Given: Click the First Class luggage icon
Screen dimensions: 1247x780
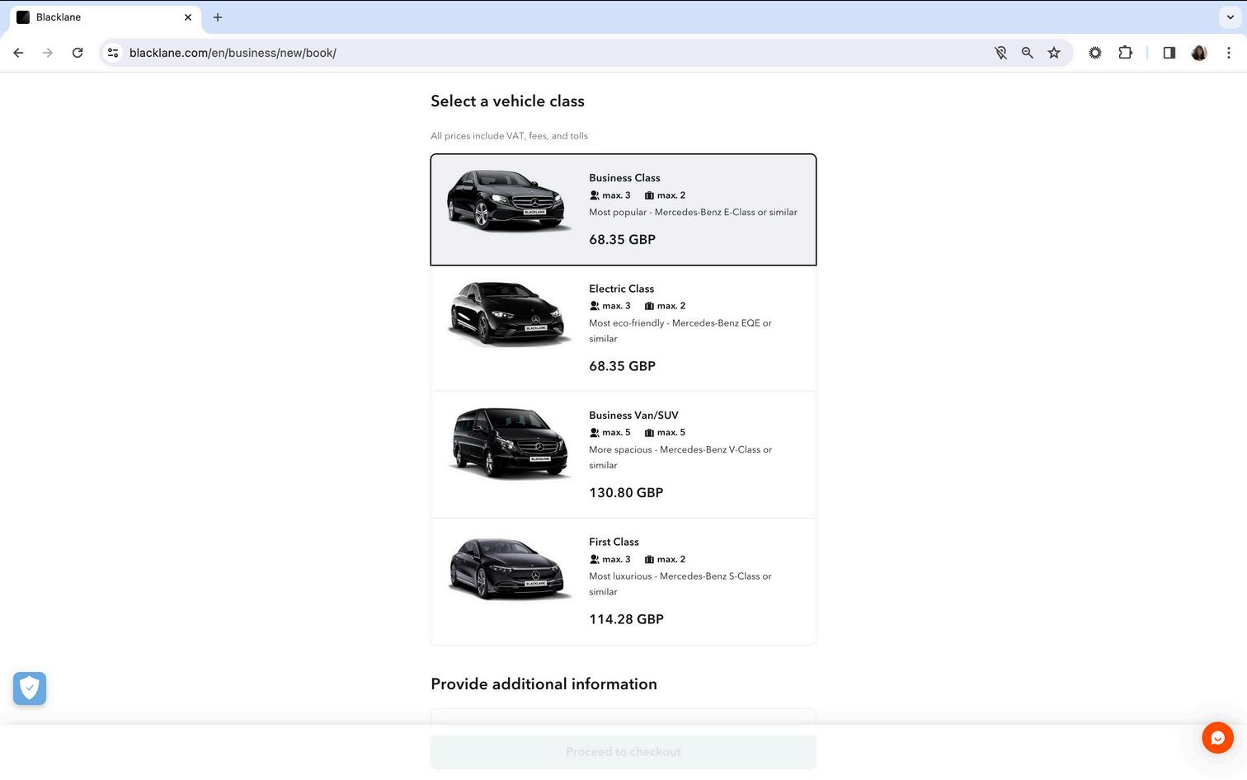Looking at the screenshot, I should coord(649,560).
